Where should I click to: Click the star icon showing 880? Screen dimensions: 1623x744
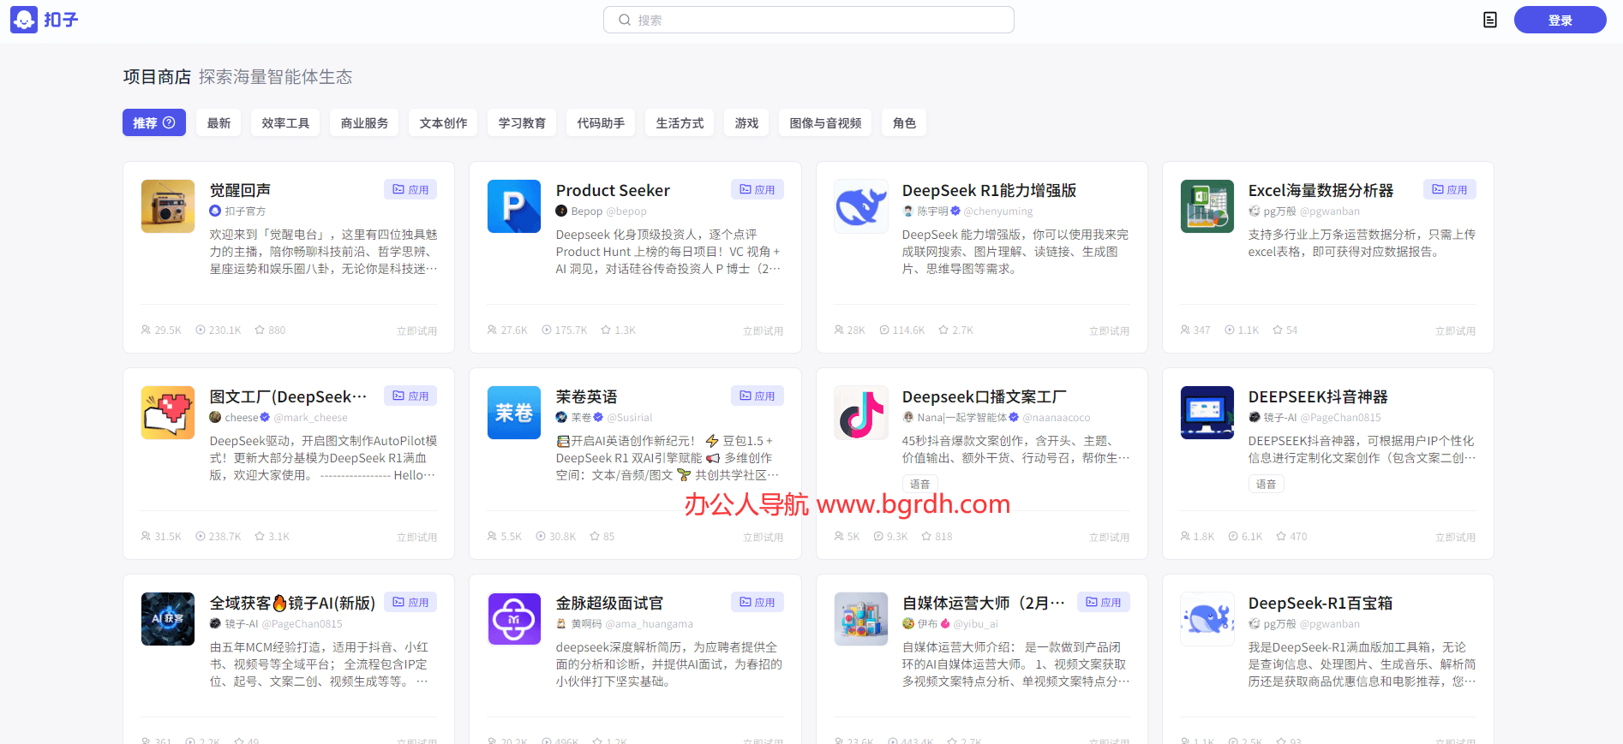[x=260, y=330]
